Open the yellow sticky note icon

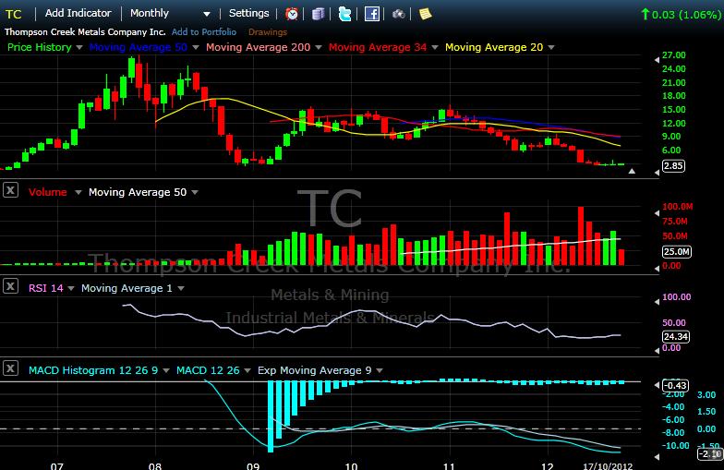coord(425,14)
